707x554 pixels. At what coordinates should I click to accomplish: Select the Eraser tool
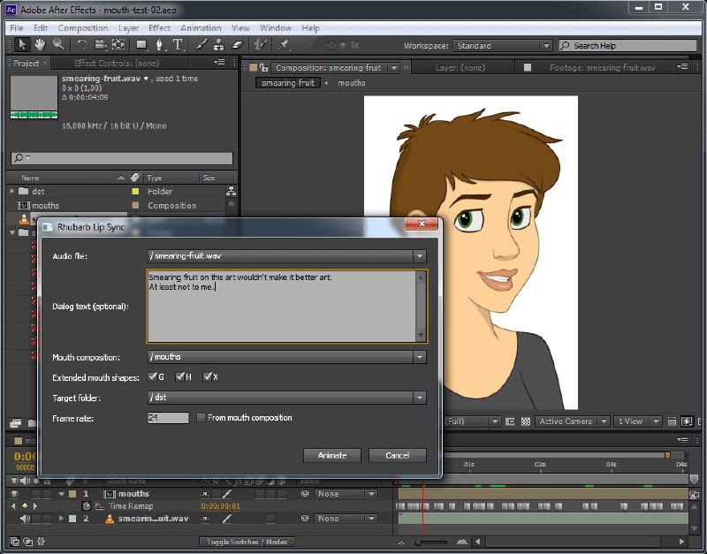(237, 45)
